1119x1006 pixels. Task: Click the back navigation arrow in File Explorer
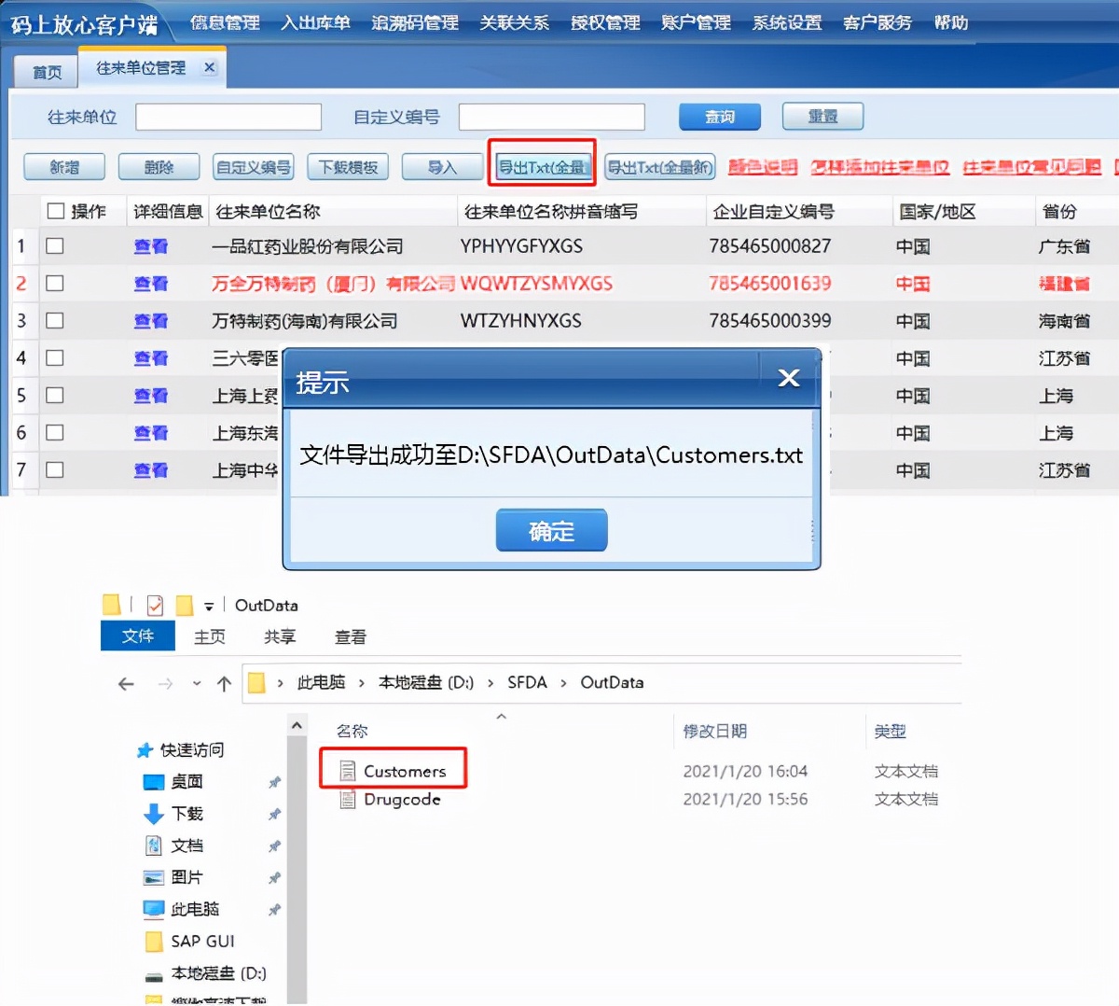[x=127, y=683]
